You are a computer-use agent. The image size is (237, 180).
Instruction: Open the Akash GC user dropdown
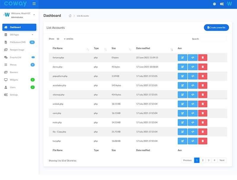(34, 15)
